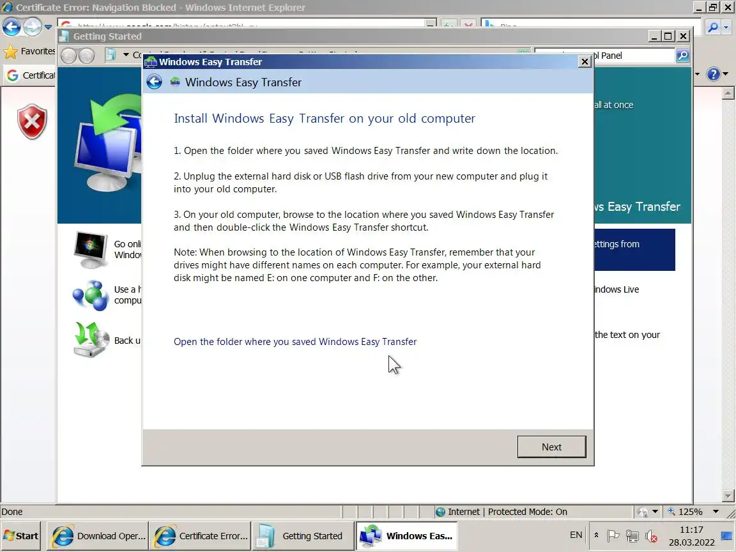Image resolution: width=736 pixels, height=552 pixels.
Task: Switch to Getting Started taskbar item
Action: pos(302,536)
